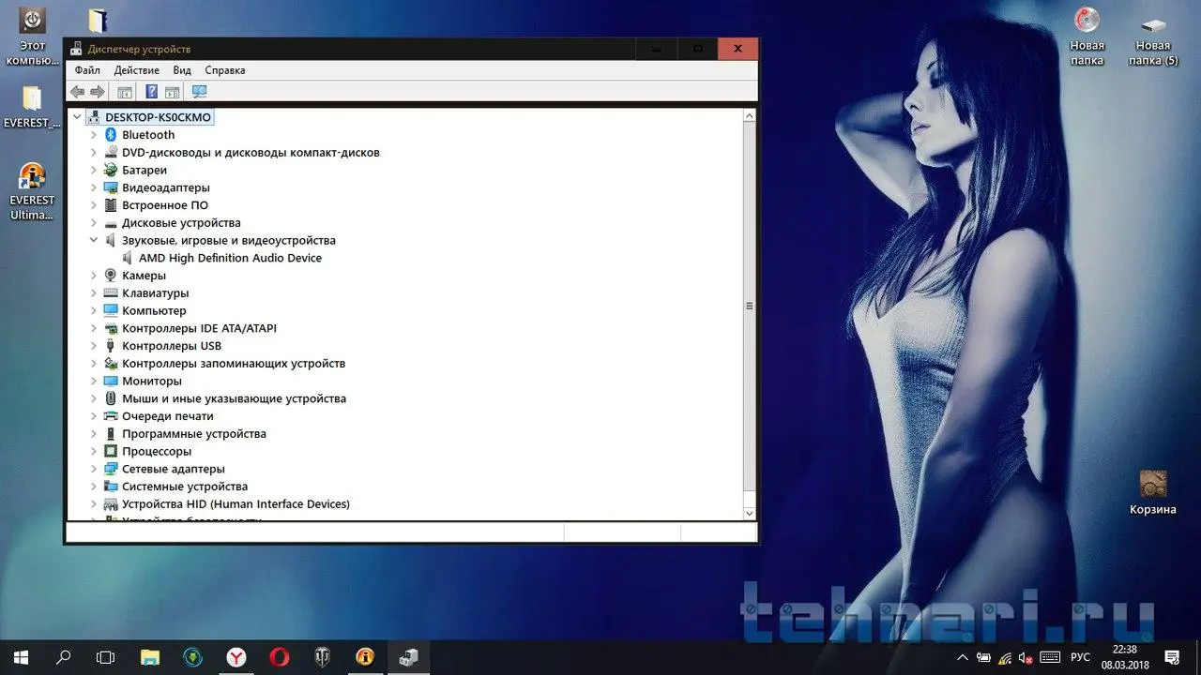The height and width of the screenshot is (675, 1201).
Task: Select the DESKTOP-KS0CKMO computer name
Action: [x=159, y=117]
